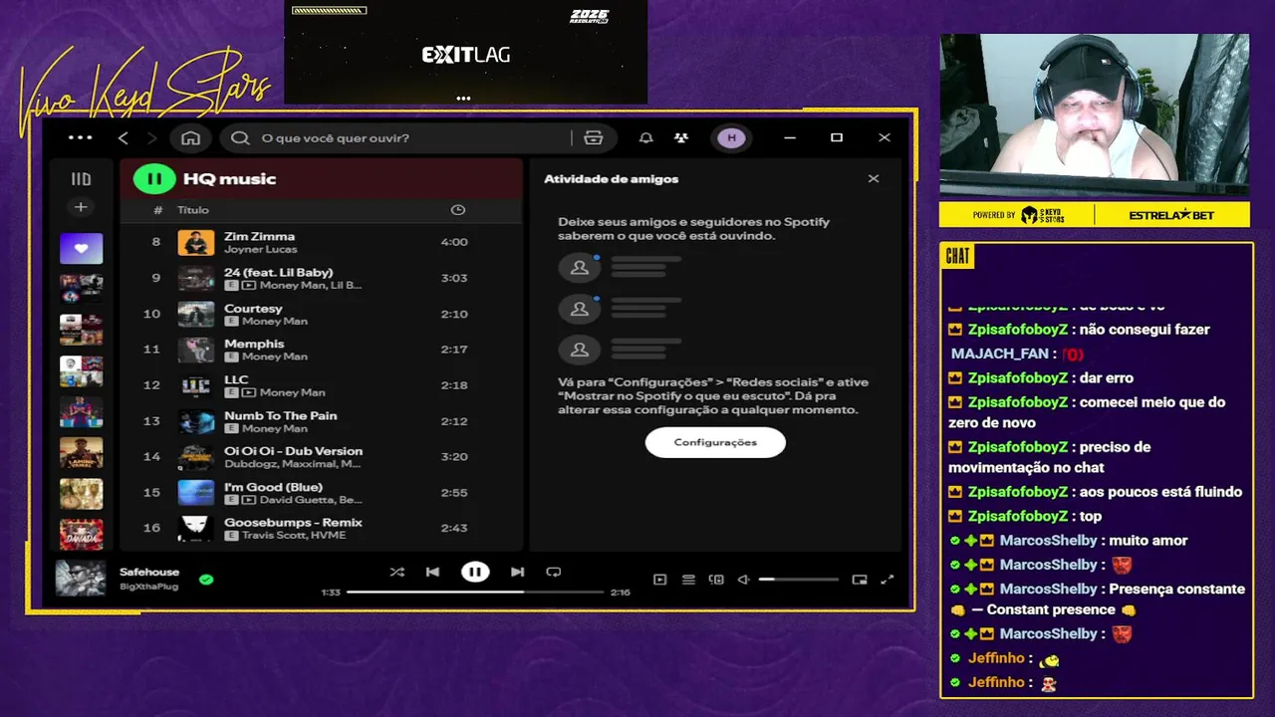1275x717 pixels.
Task: Adjust the volume slider
Action: pos(798,580)
